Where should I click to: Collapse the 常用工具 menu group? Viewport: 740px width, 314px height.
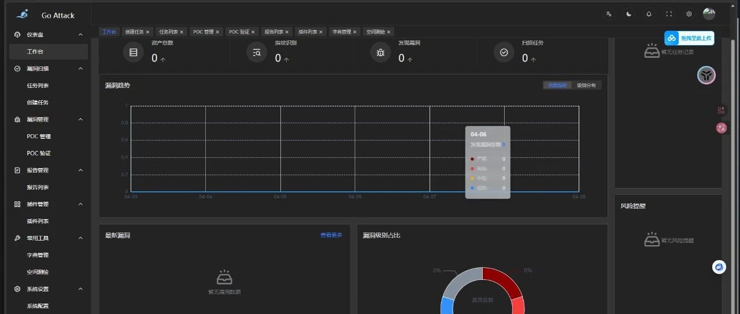pos(80,238)
